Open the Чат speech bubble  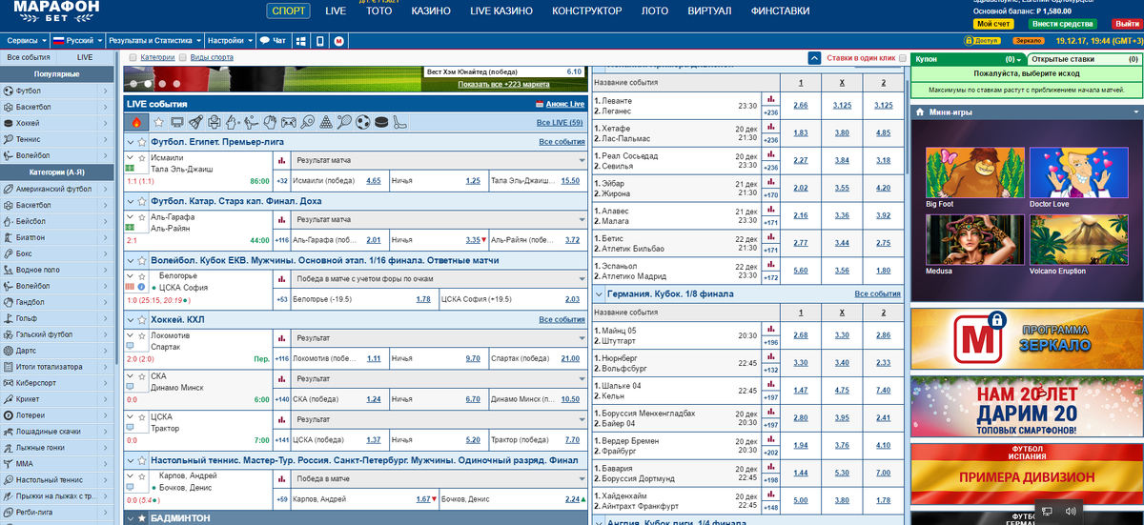273,41
